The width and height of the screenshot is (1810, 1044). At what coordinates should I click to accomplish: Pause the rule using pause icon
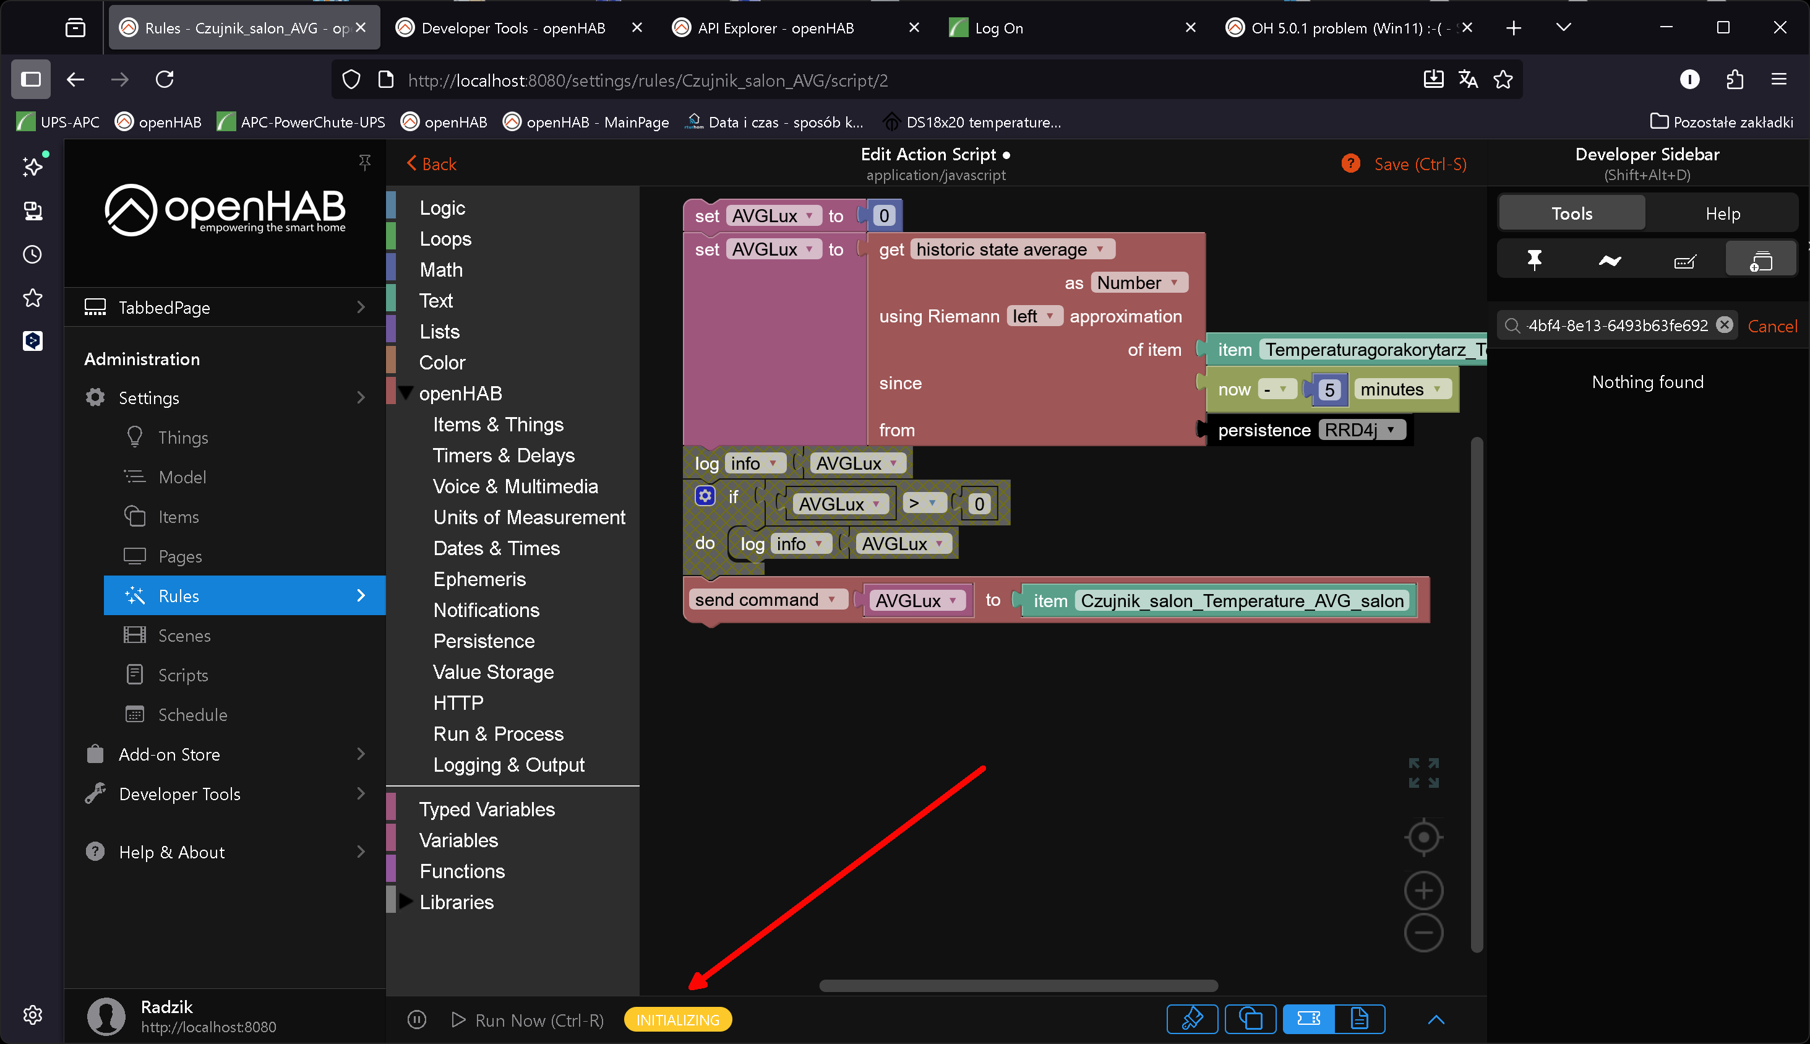(x=417, y=1020)
